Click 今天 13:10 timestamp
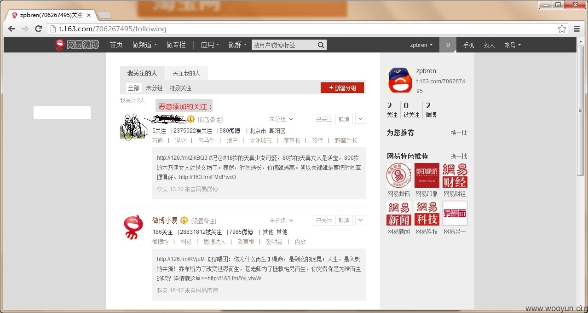 (x=170, y=189)
